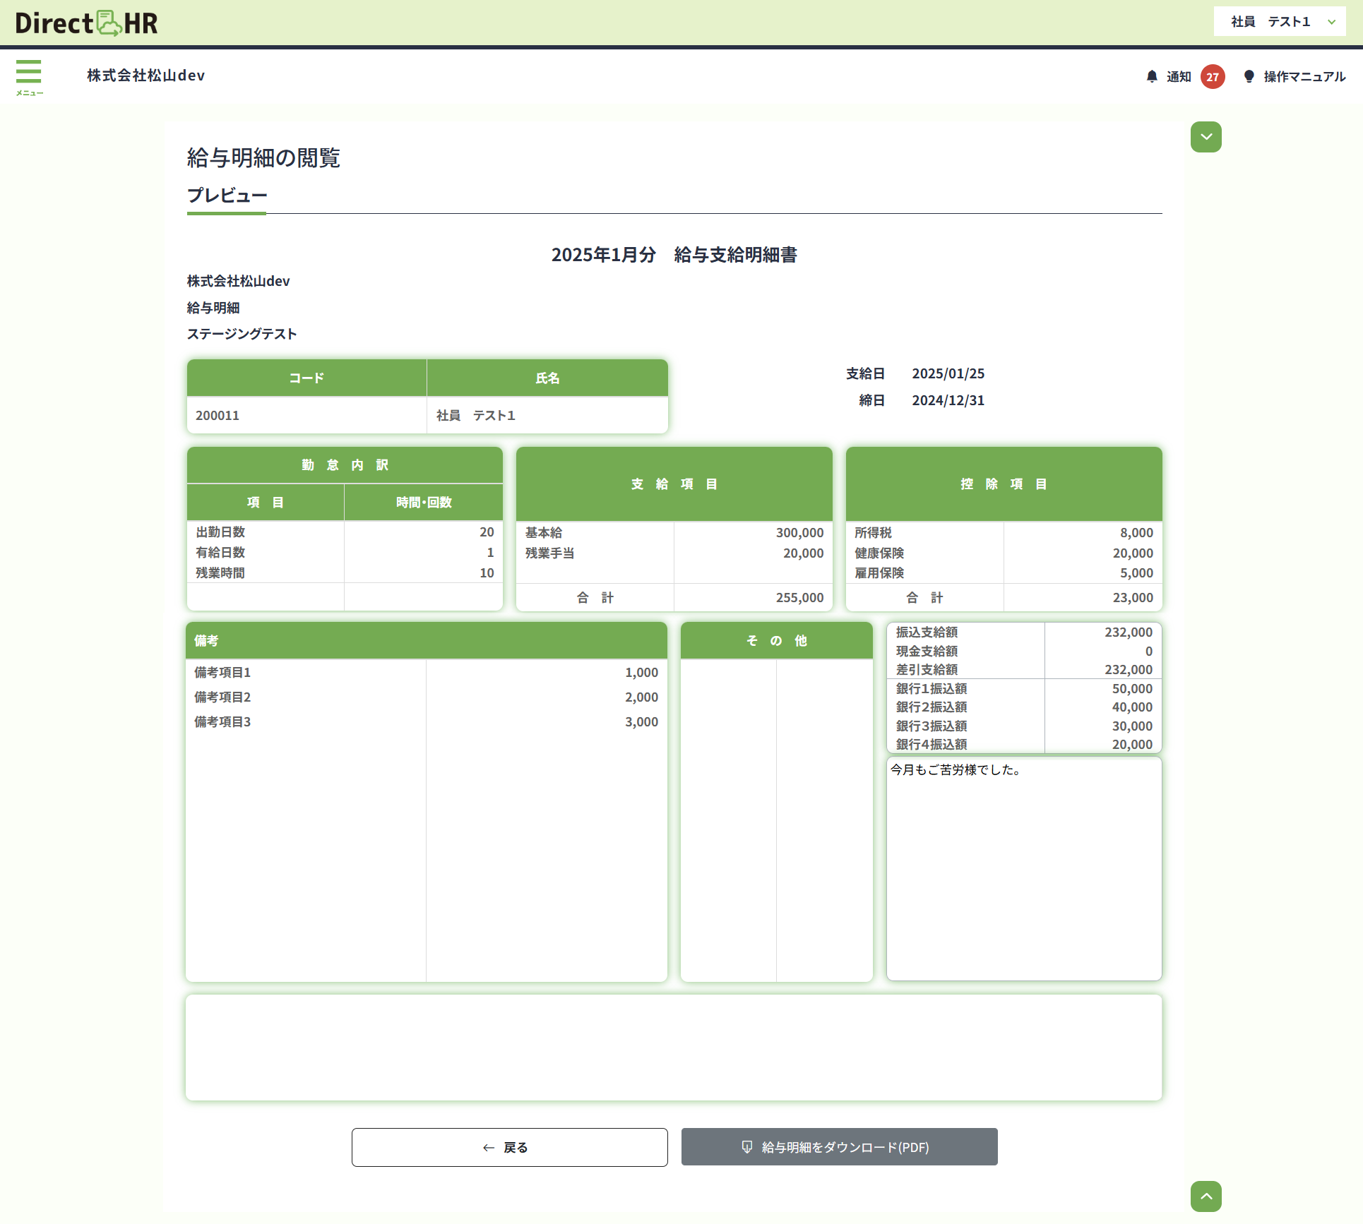
Task: Click the back arrow icon on 戻る
Action: [x=488, y=1148]
